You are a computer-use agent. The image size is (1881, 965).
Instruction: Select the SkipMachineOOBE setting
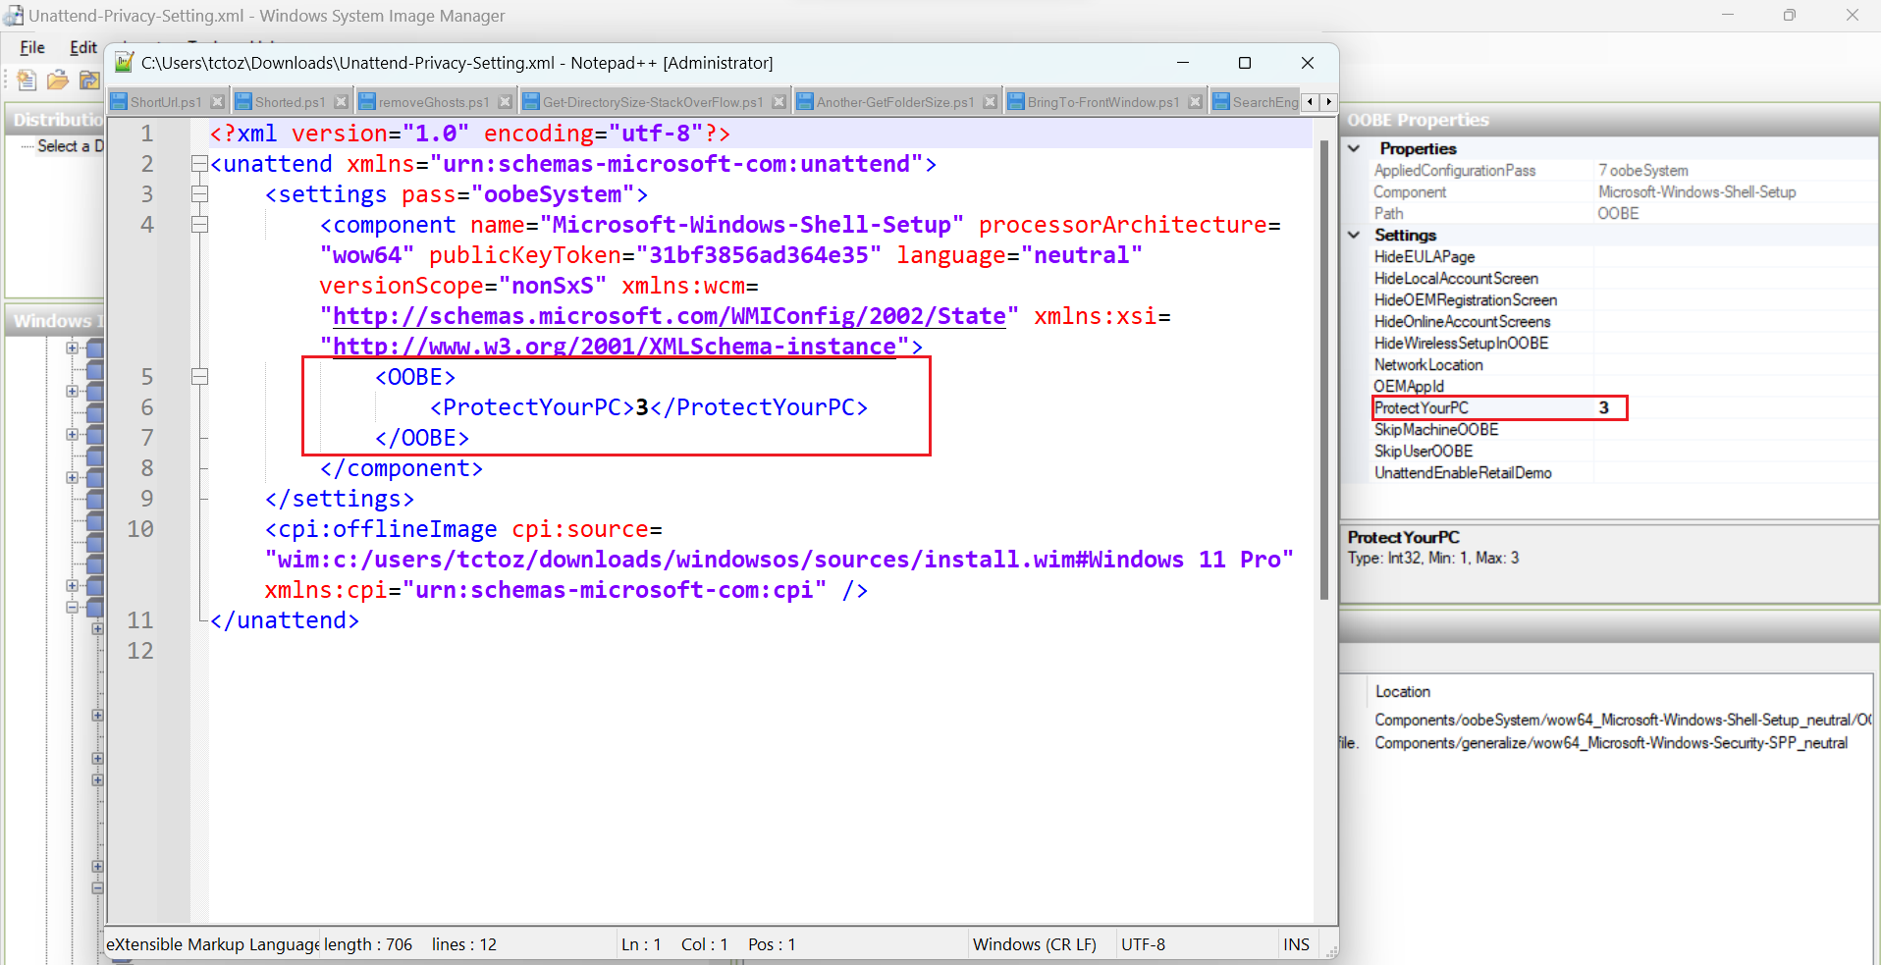[1436, 429]
